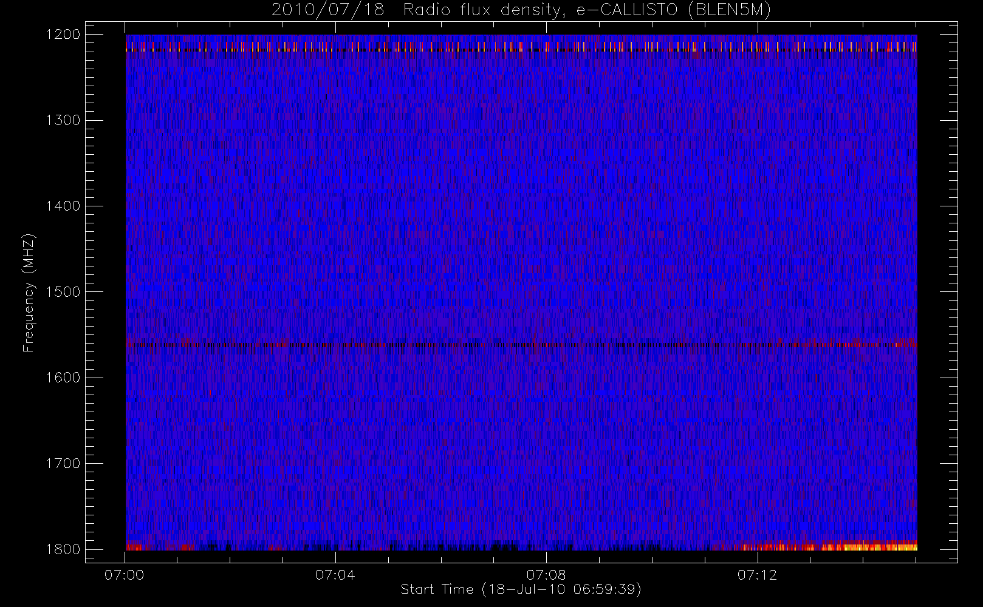The height and width of the screenshot is (607, 983).
Task: Click the 07:00 time tick label
Action: pos(125,575)
